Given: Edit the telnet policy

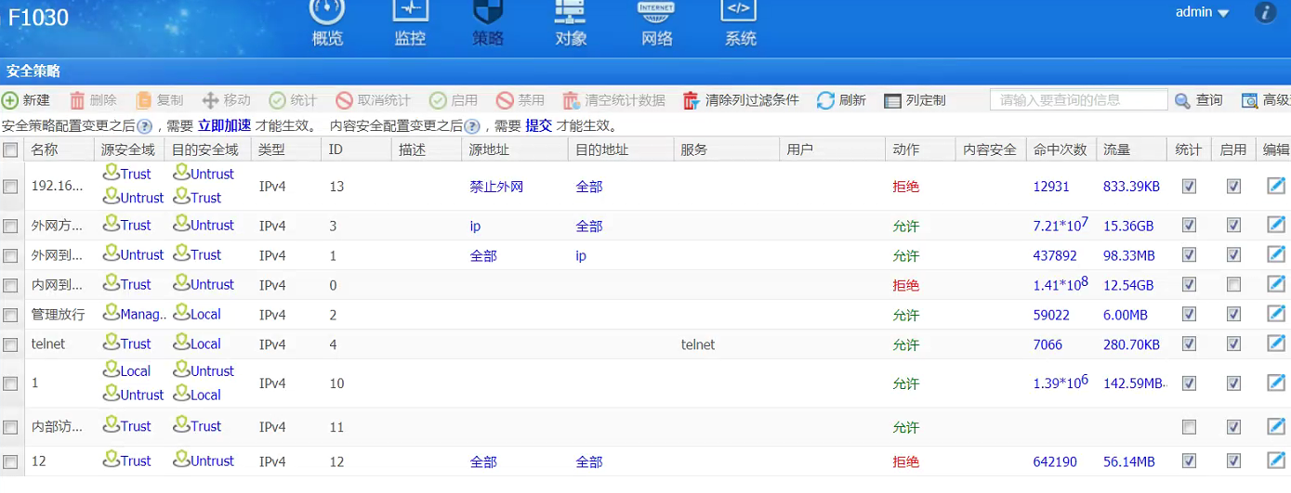Looking at the screenshot, I should 1276,344.
